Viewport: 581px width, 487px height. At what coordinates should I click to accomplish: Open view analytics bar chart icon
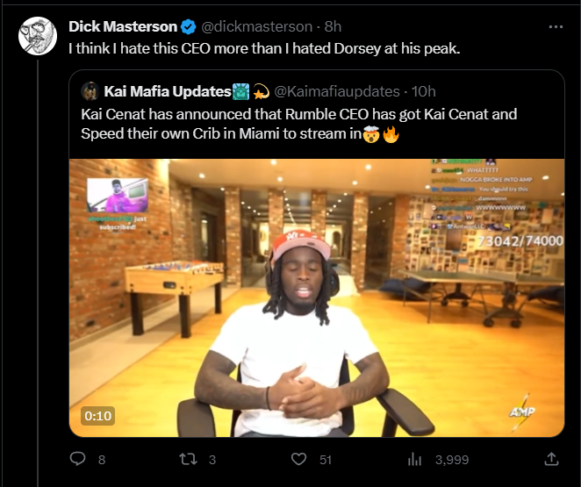point(414,460)
